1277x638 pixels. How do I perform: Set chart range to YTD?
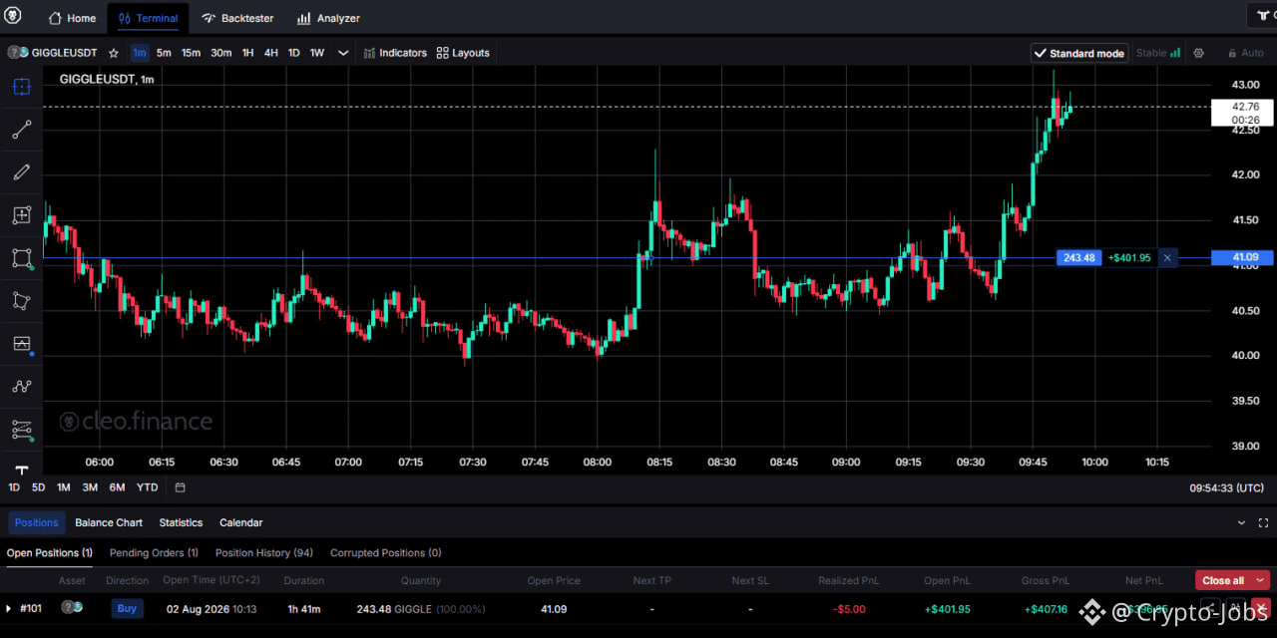(148, 487)
